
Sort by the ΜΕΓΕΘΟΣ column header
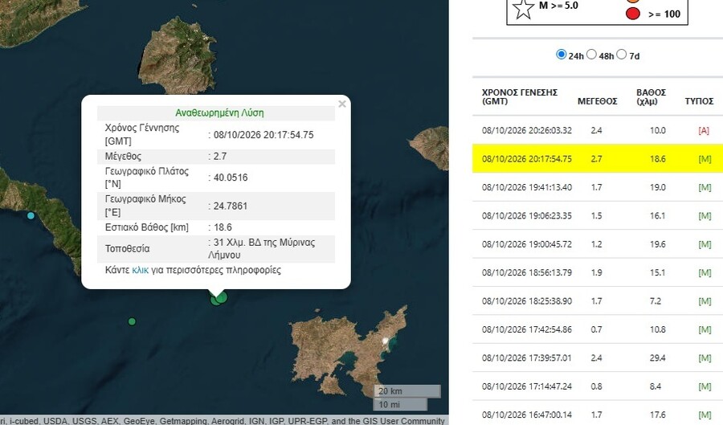pos(597,101)
